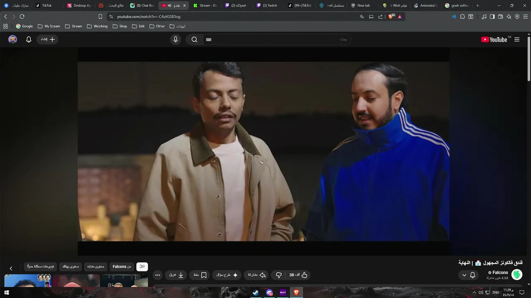Toggle the browser sidebar panel
531x298 pixels.
click(x=492, y=17)
